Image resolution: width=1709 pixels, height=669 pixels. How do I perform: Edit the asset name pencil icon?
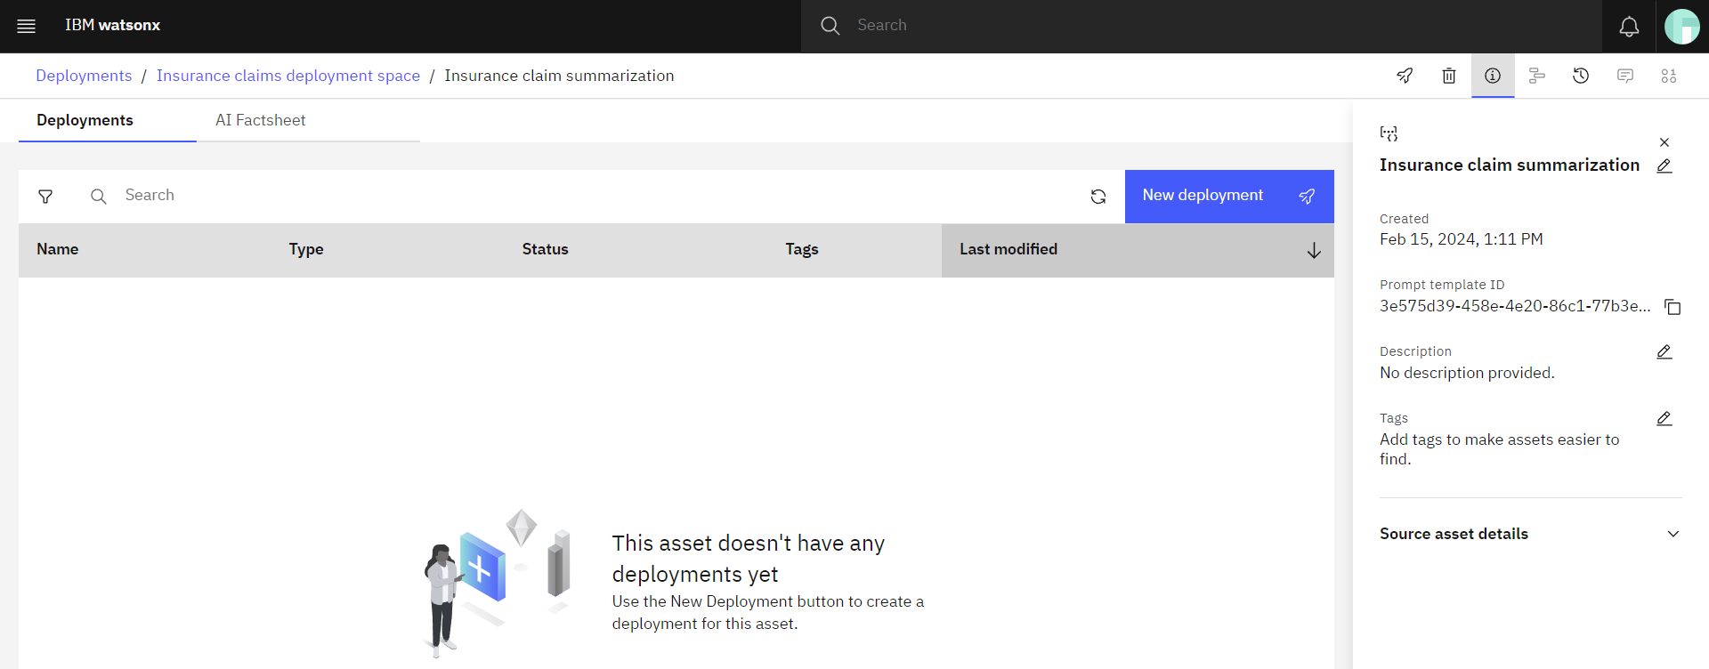coord(1664,165)
